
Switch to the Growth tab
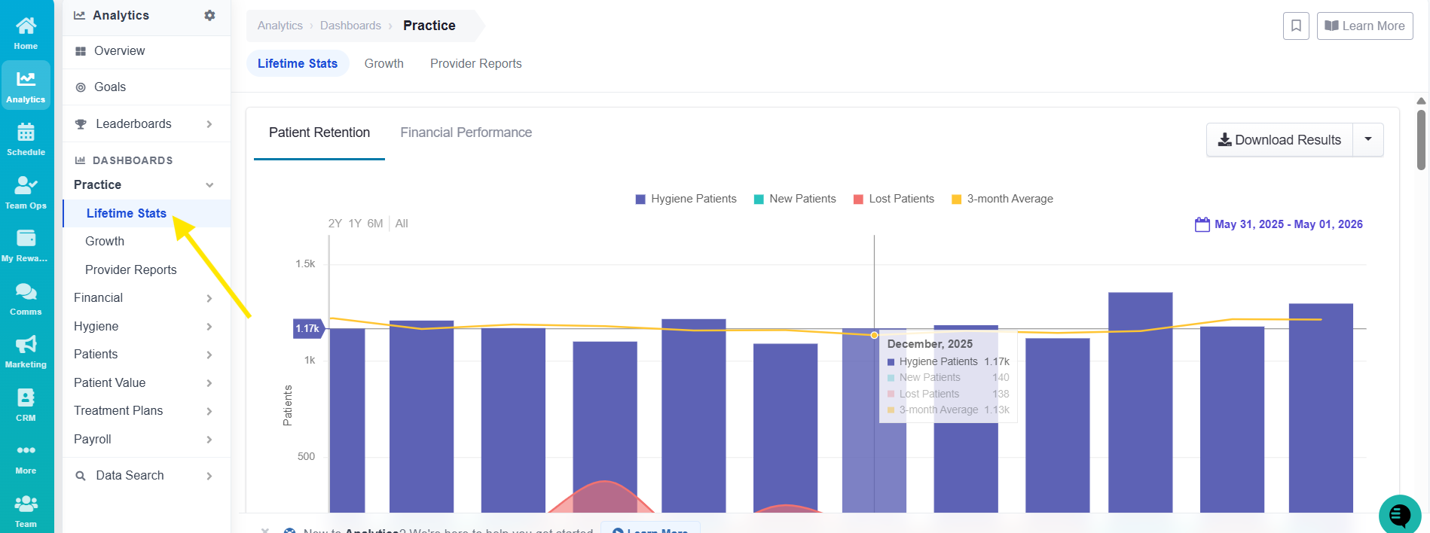click(384, 63)
